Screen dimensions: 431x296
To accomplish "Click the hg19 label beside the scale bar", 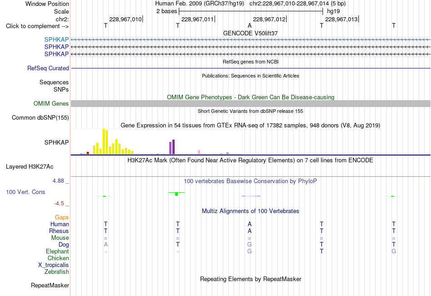I will click(x=333, y=11).
